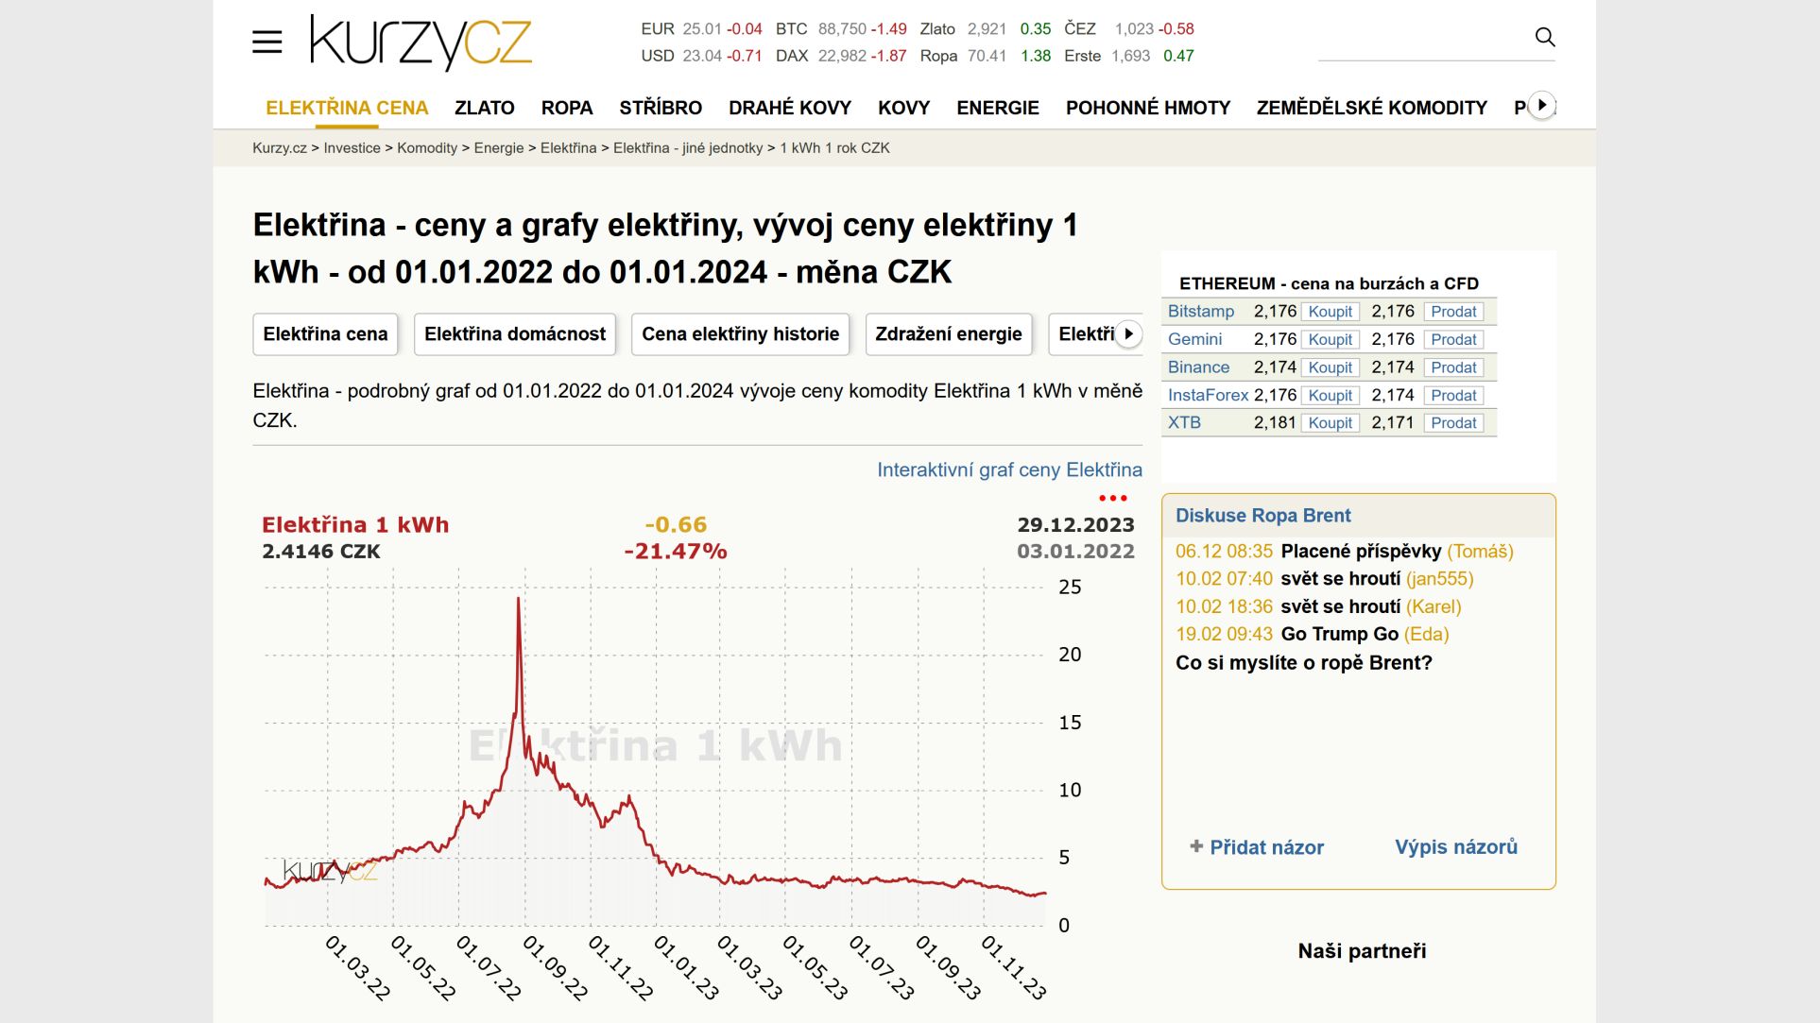Click Přidat názor link

(x=1266, y=847)
